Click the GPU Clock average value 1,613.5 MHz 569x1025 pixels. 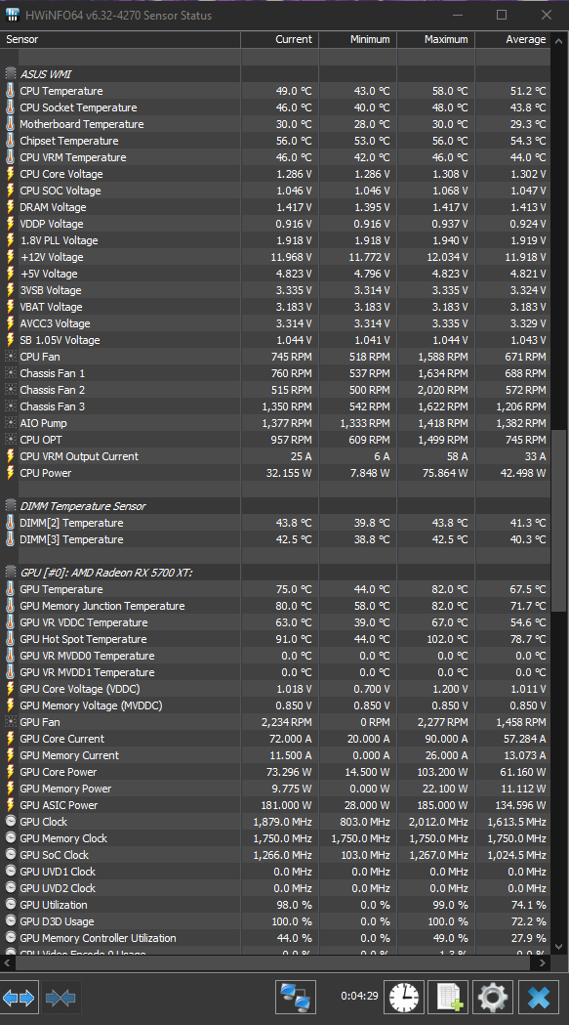pyautogui.click(x=516, y=822)
